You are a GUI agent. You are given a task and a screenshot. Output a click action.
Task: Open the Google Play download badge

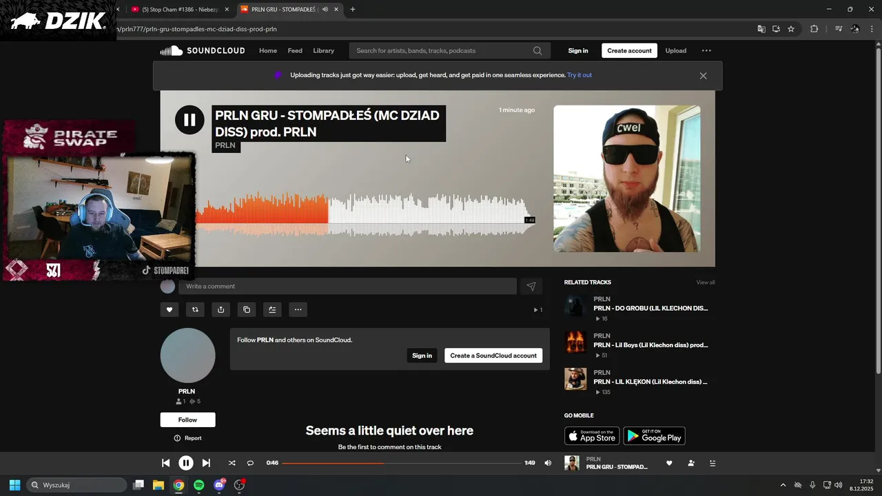[655, 436]
